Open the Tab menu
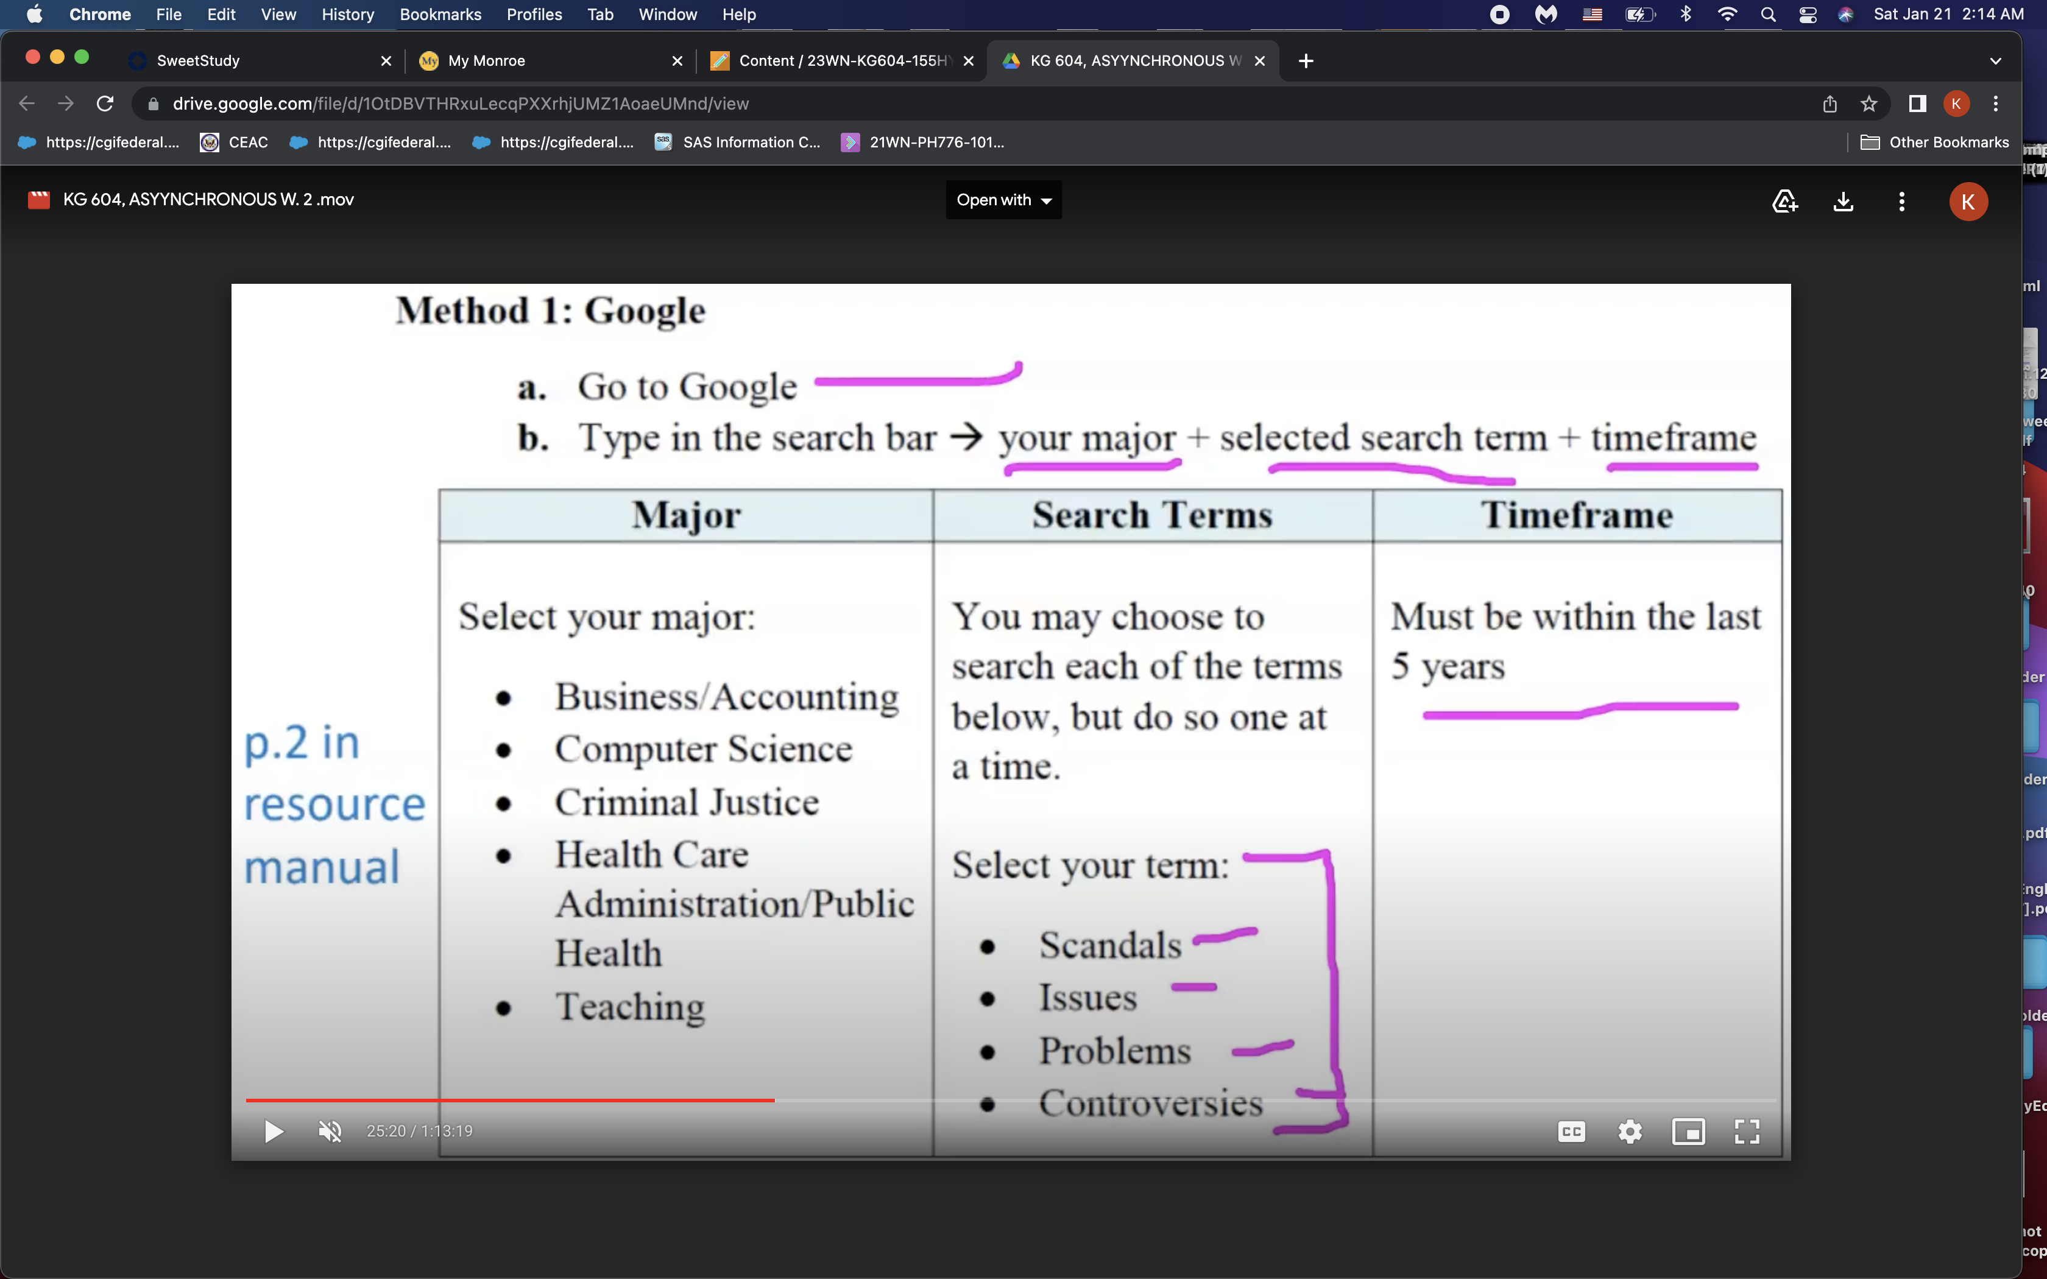The height and width of the screenshot is (1279, 2047). pyautogui.click(x=599, y=15)
